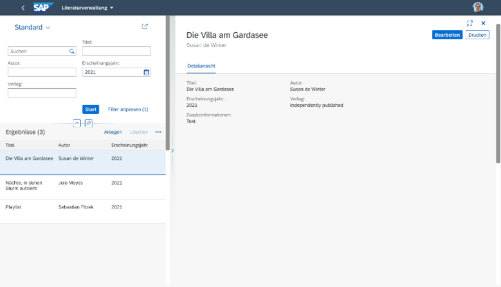Close the detail column
Image resolution: width=501 pixels, height=287 pixels.
point(483,23)
